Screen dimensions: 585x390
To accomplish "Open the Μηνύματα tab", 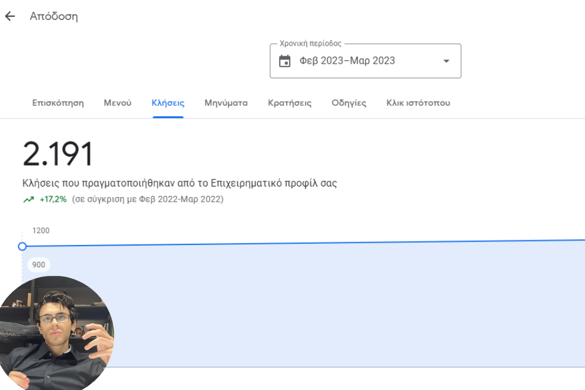I will pos(226,102).
